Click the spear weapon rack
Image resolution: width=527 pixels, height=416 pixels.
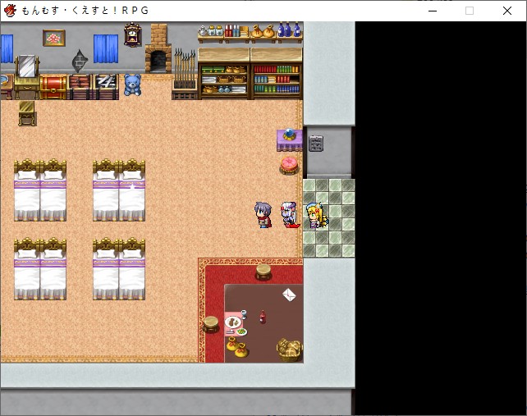click(x=184, y=74)
